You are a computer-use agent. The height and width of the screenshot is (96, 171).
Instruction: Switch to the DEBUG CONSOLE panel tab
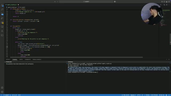(x=37, y=59)
